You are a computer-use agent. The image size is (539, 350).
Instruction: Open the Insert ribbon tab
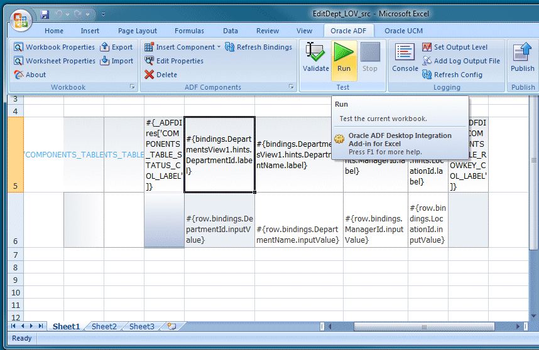click(x=90, y=31)
